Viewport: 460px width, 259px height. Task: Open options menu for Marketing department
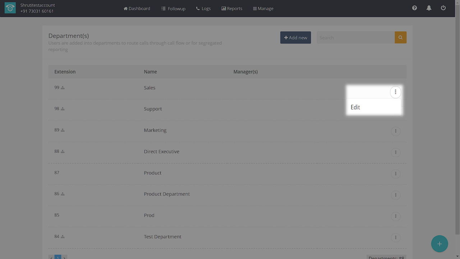[x=395, y=131]
